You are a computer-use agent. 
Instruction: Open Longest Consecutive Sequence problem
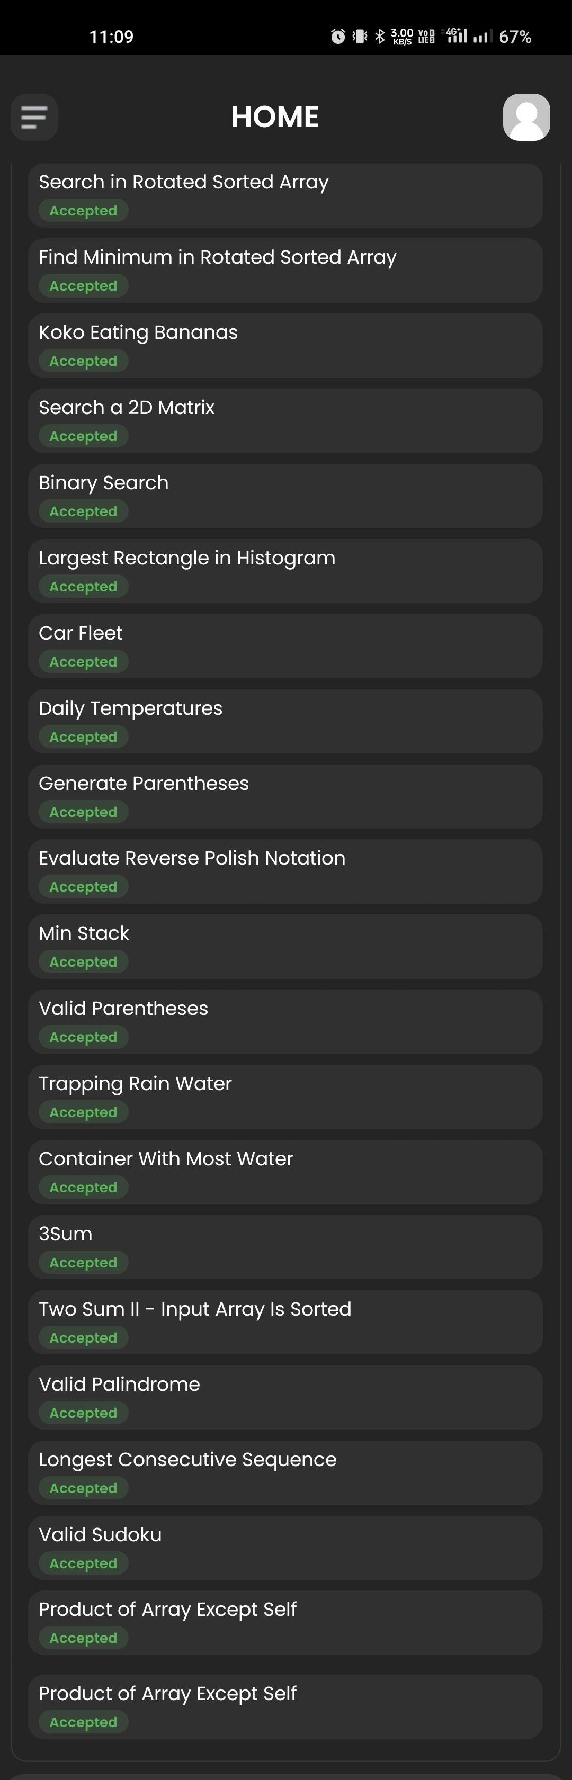(285, 1472)
